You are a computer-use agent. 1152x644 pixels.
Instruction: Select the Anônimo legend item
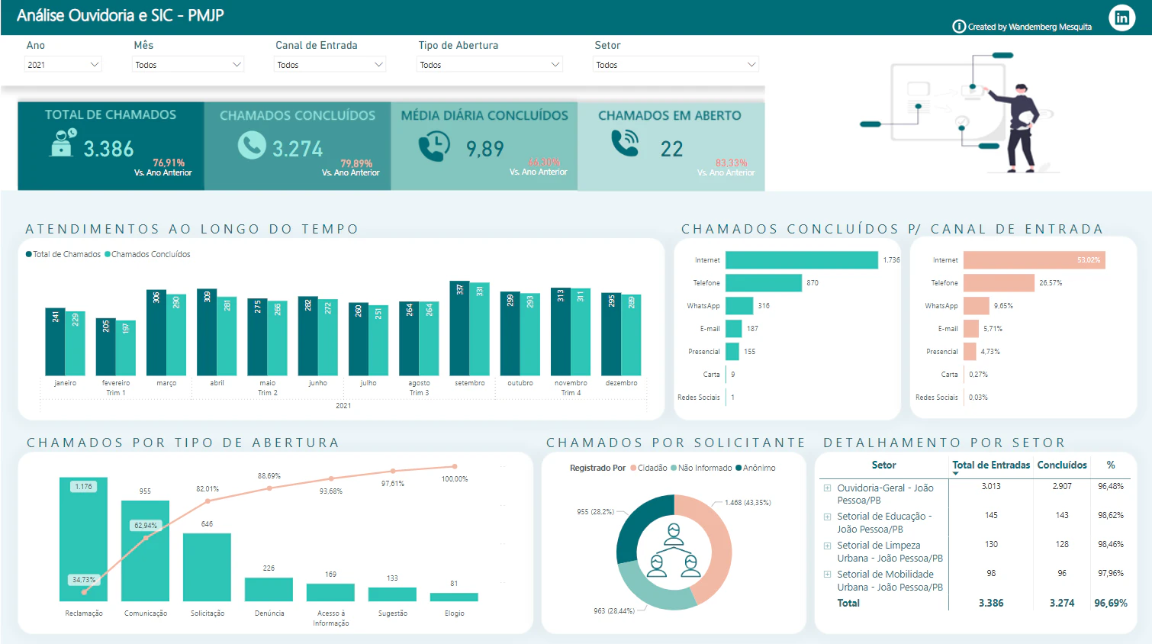pyautogui.click(x=755, y=468)
